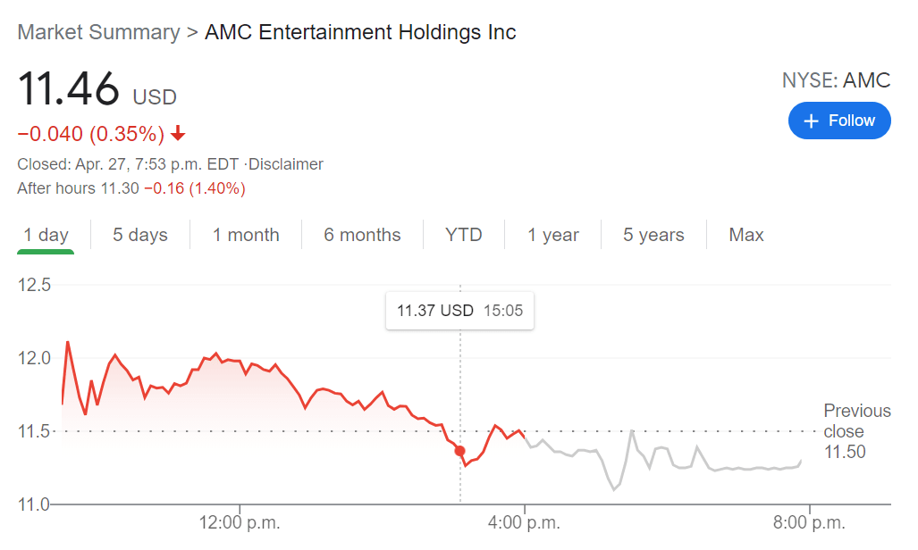Click the 11.37 USD price tooltip
This screenshot has width=918, height=550.
(459, 311)
